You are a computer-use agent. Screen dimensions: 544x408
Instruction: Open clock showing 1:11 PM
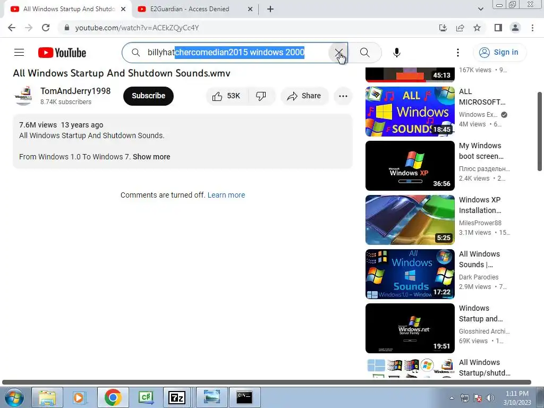pyautogui.click(x=517, y=397)
